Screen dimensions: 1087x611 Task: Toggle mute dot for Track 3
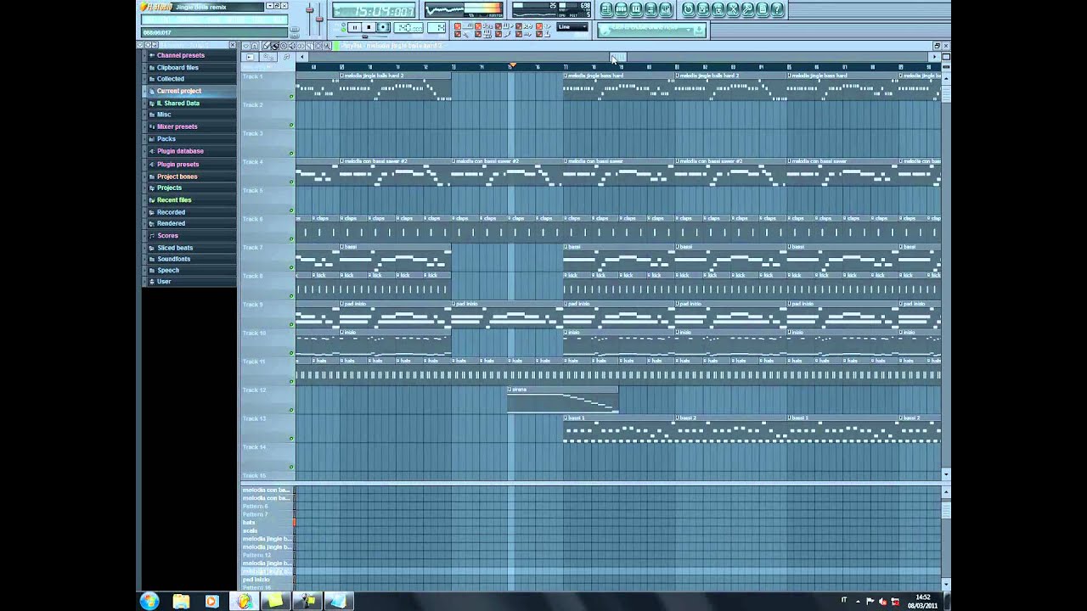click(x=291, y=154)
